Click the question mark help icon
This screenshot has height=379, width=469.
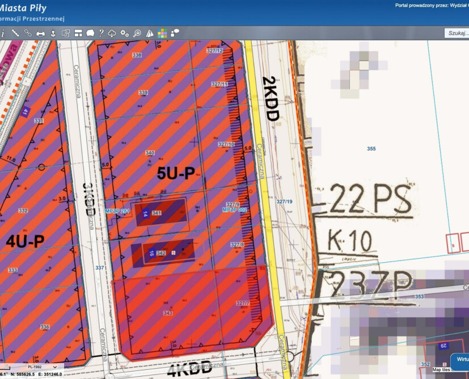click(101, 33)
